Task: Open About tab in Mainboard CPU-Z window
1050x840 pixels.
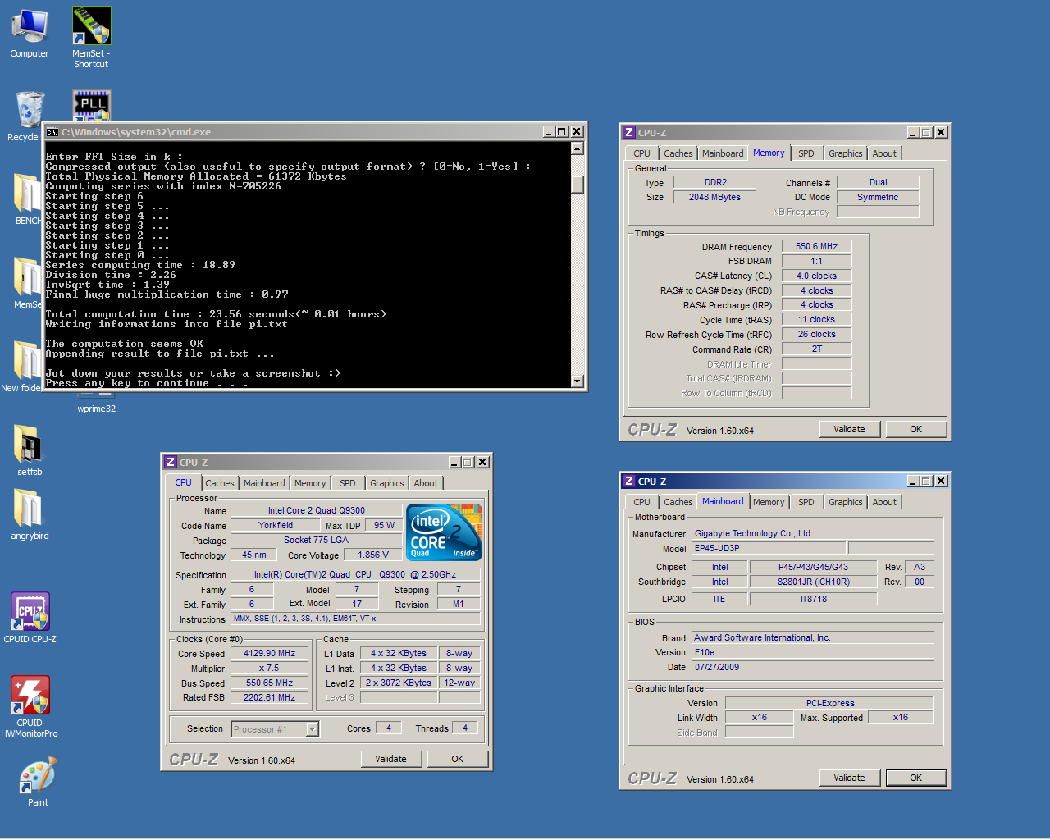Action: [884, 502]
